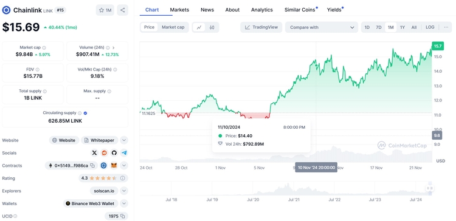This screenshot has width=456, height=221.
Task: Open the Binance Web3 Wallet link
Action: tap(91, 203)
